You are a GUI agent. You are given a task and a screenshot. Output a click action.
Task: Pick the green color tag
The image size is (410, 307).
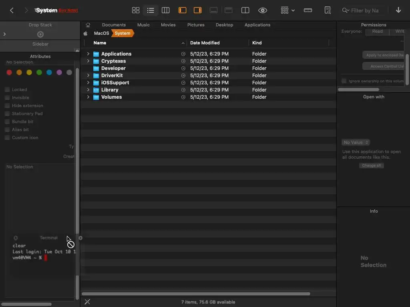(39, 73)
